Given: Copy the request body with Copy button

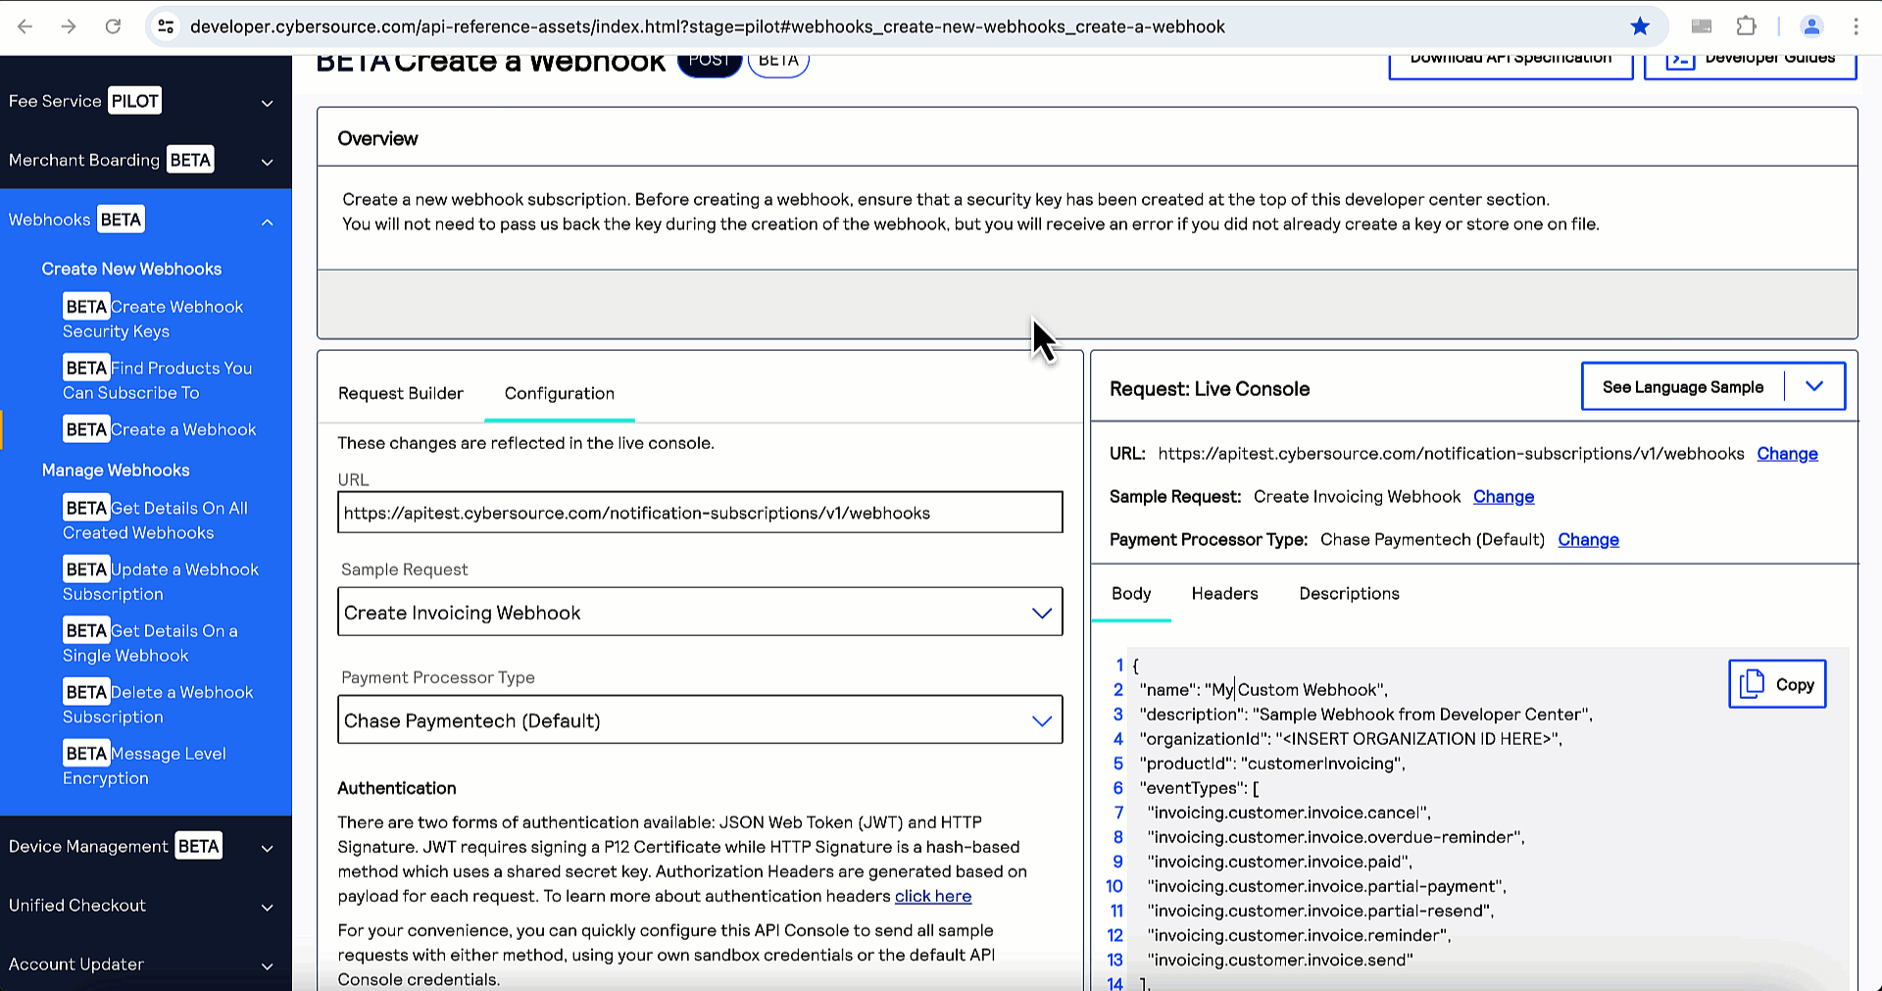Looking at the screenshot, I should point(1776,684).
